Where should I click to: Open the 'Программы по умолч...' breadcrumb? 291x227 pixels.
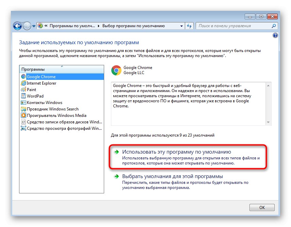pos(72,26)
